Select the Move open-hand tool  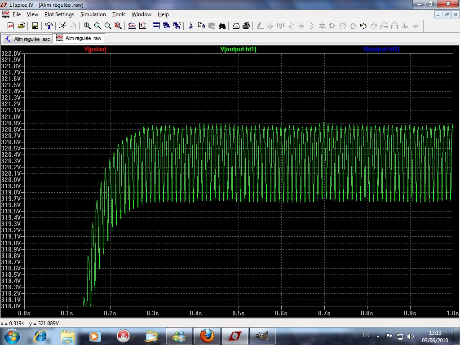(x=343, y=26)
